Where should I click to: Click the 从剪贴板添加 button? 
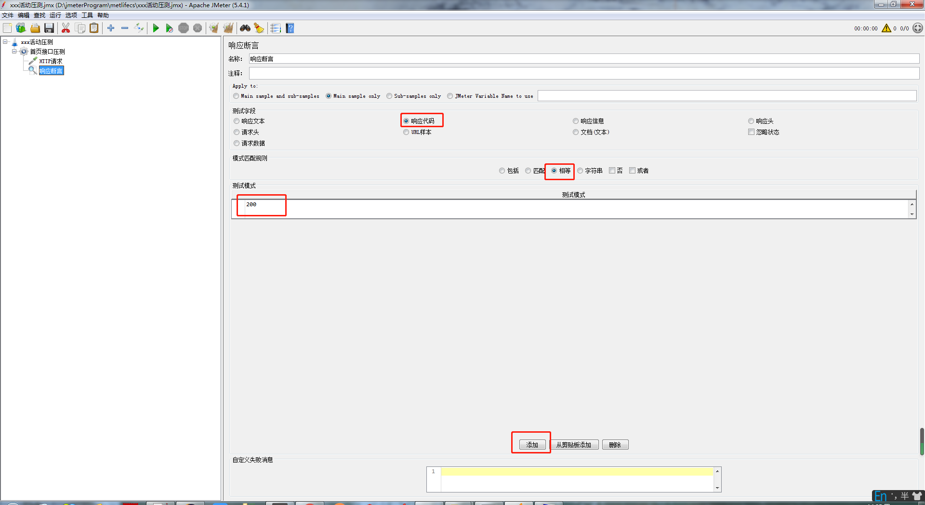coord(574,445)
